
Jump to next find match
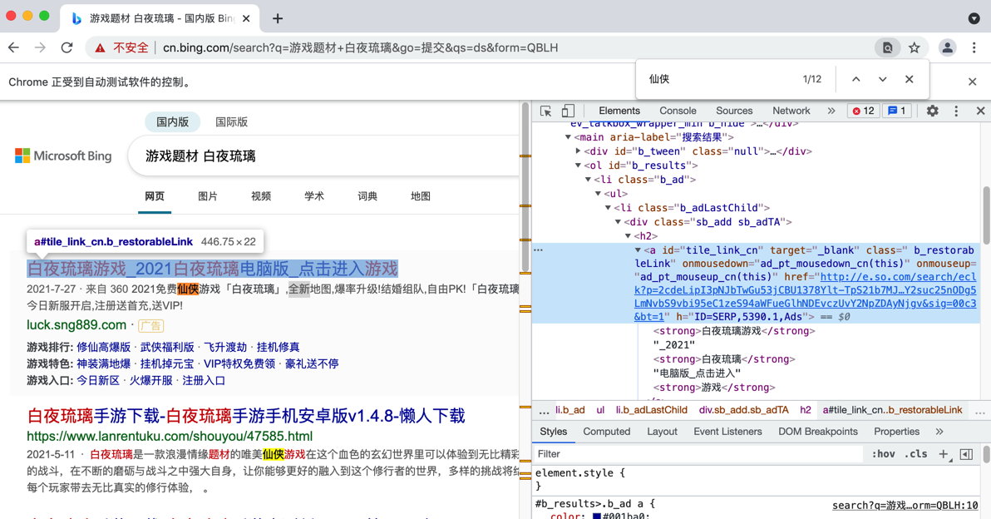coord(882,79)
